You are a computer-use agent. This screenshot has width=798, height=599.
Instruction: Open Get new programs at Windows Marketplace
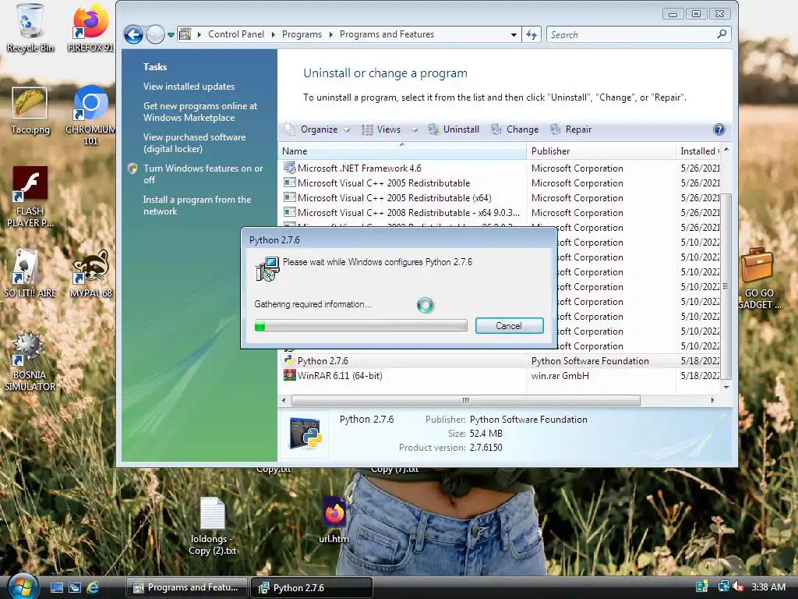pos(200,112)
